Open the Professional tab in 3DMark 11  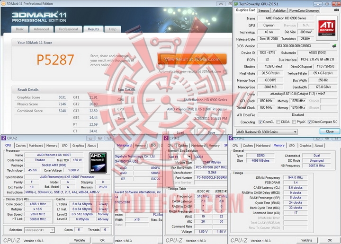coord(69,29)
